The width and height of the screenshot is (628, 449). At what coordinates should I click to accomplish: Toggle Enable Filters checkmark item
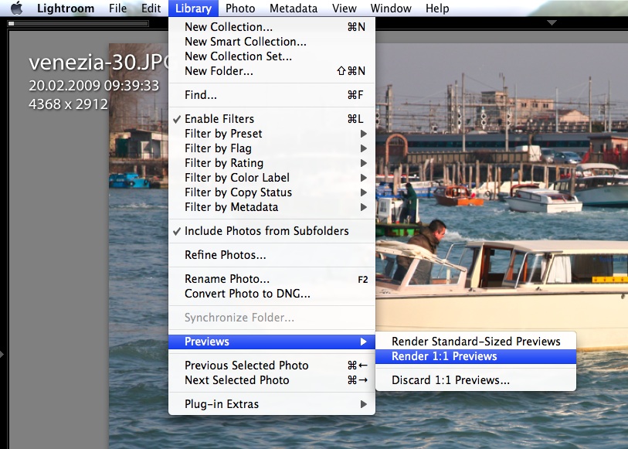pos(219,119)
